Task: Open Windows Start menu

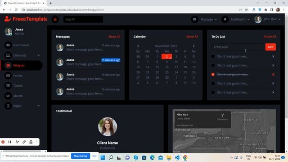Action: pyautogui.click(x=103, y=157)
